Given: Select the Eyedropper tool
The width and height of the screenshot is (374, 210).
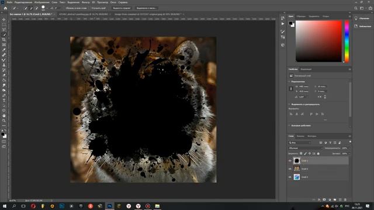Looking at the screenshot, I should tap(4, 50).
